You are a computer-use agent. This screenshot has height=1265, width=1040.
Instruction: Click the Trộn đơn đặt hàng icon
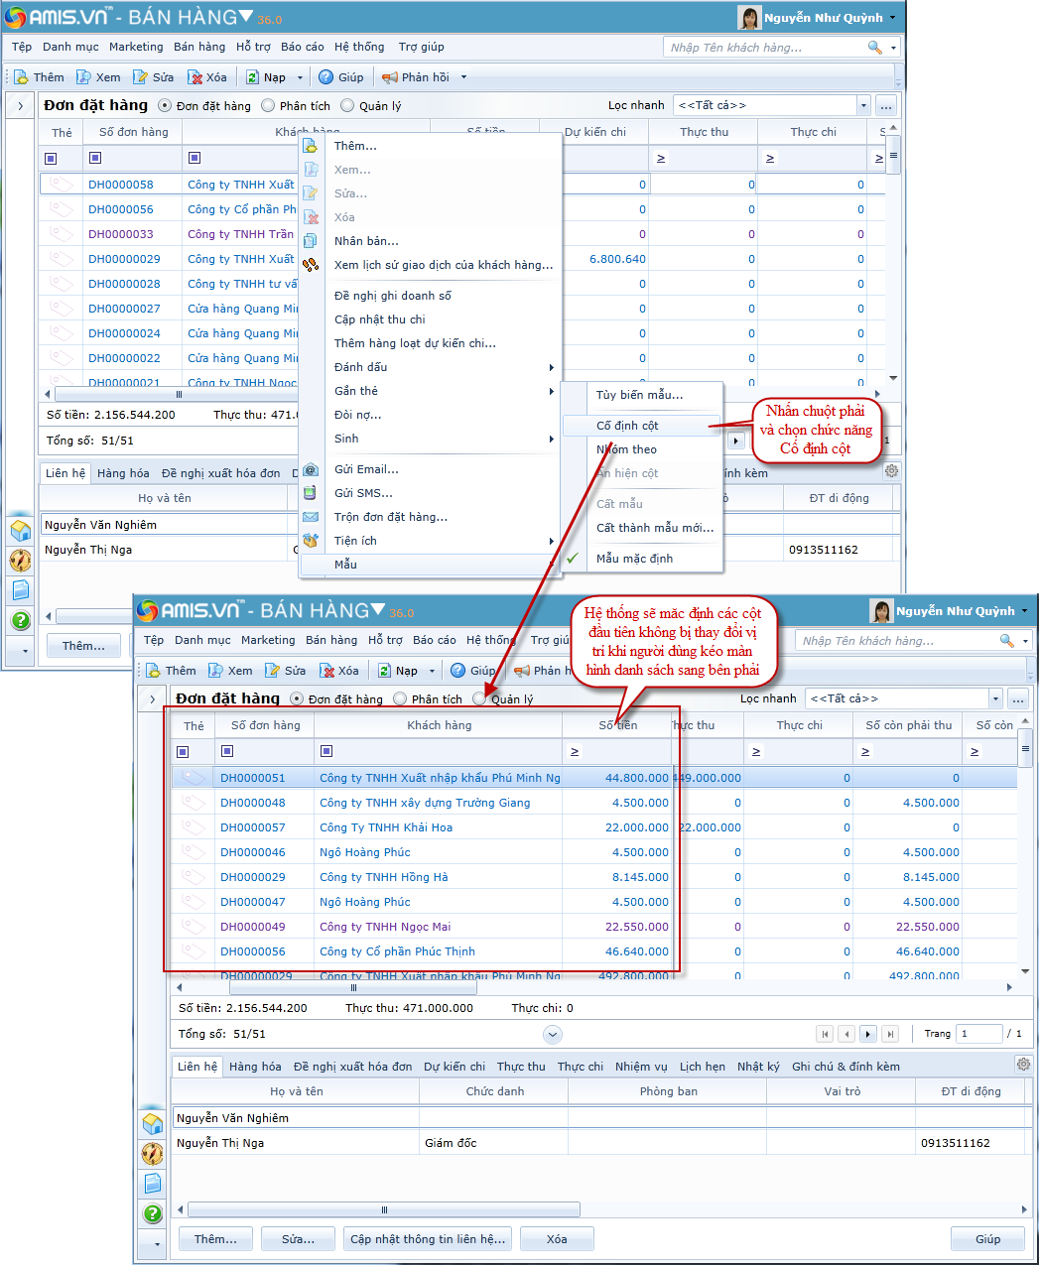311,517
